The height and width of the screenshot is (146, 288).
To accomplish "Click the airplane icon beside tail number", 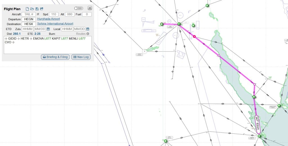I will [38, 14].
